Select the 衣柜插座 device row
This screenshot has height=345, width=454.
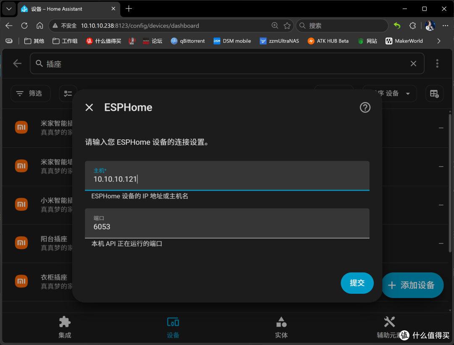click(225, 282)
